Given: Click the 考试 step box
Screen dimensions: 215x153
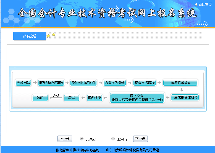Looking at the screenshot, I should 72,98.
